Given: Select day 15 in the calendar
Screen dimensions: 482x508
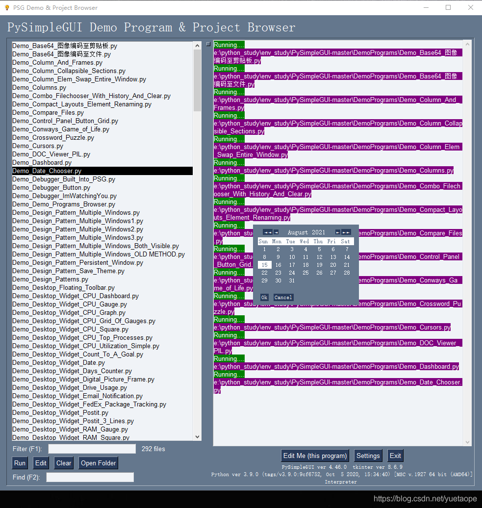Looking at the screenshot, I should (x=265, y=265).
